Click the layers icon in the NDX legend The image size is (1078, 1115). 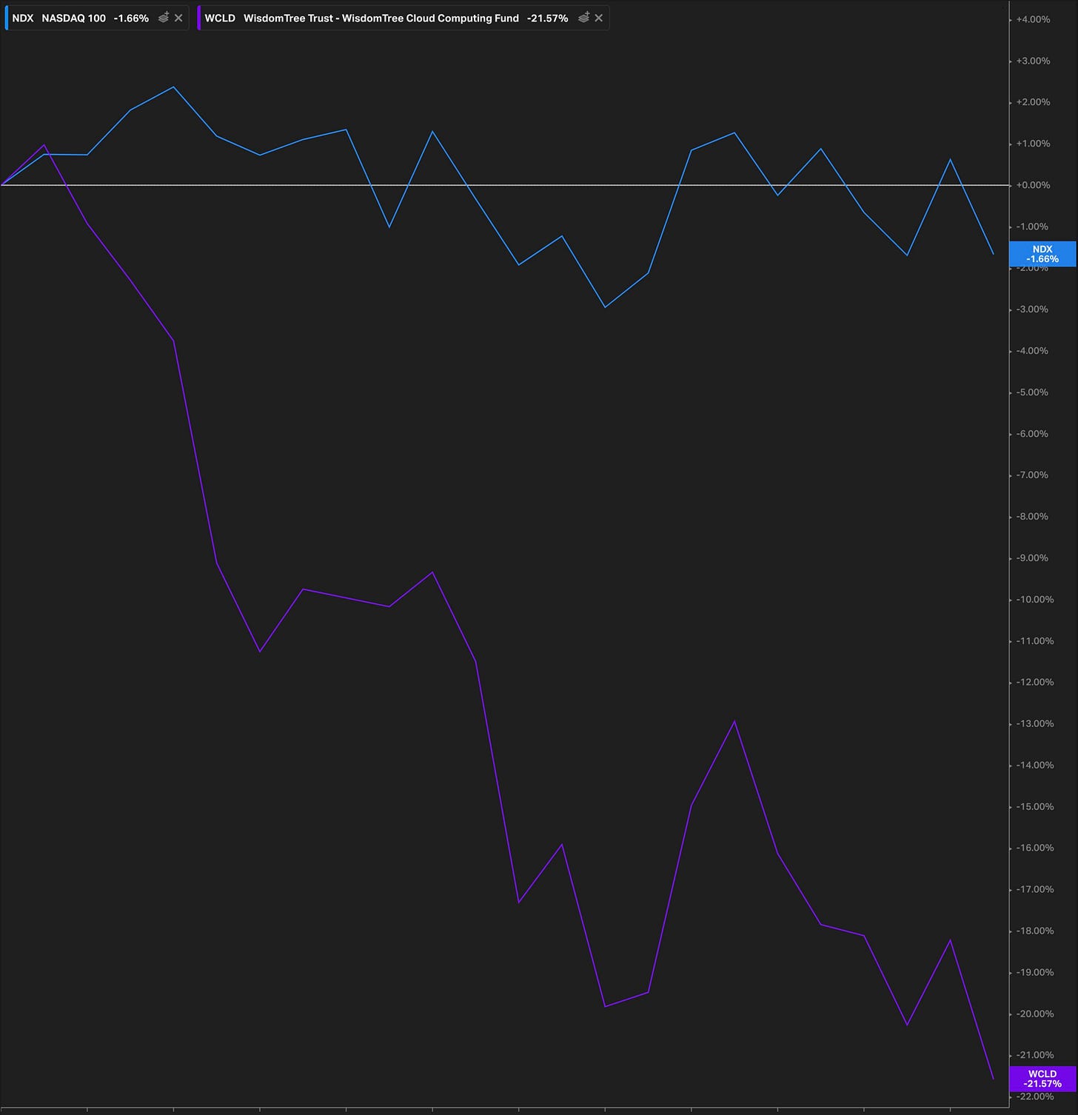(164, 18)
